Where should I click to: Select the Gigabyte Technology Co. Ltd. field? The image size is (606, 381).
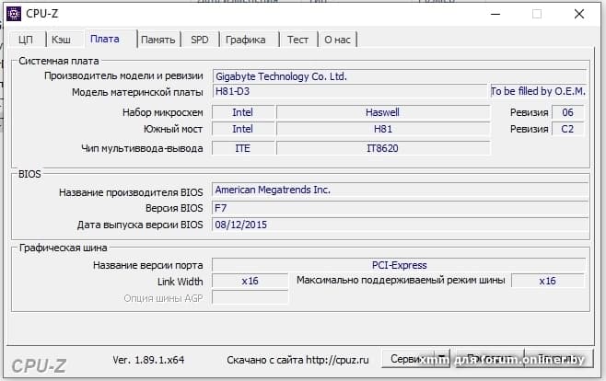pyautogui.click(x=400, y=76)
